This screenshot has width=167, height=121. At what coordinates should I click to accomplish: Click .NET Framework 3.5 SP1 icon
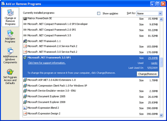click(25, 57)
